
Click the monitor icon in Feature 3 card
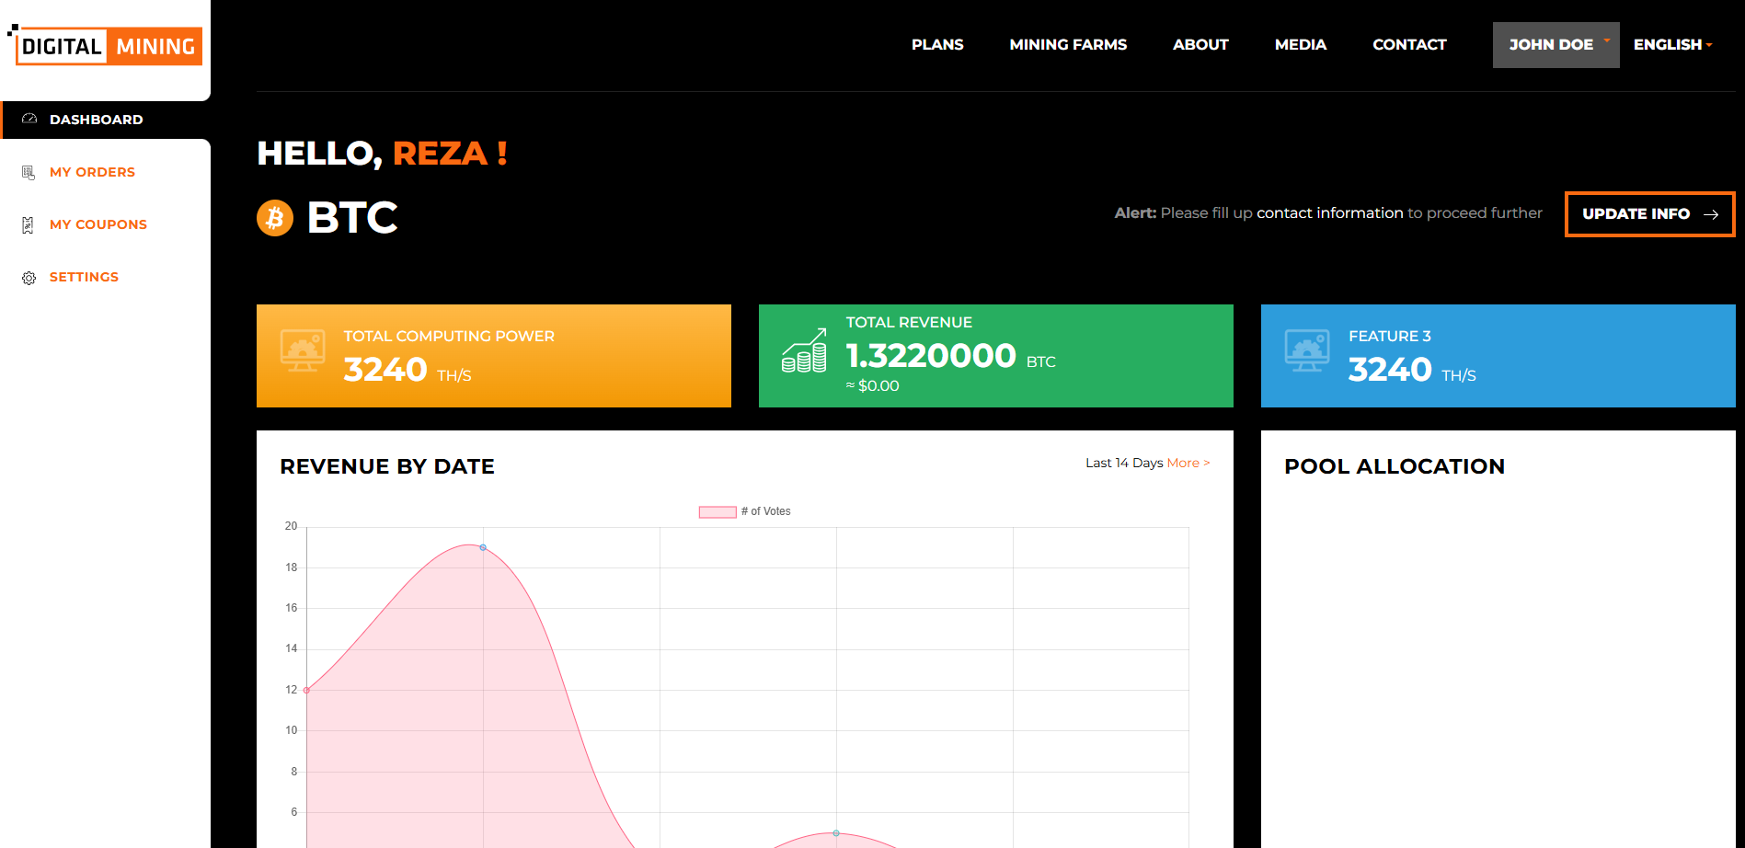[1307, 350]
